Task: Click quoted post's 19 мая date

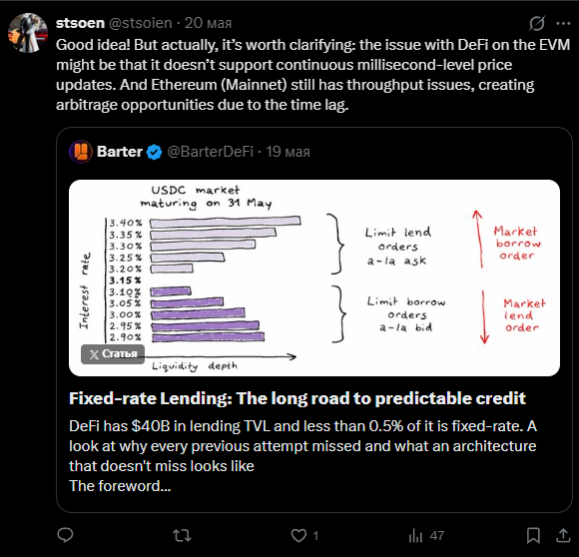Action: 288,152
